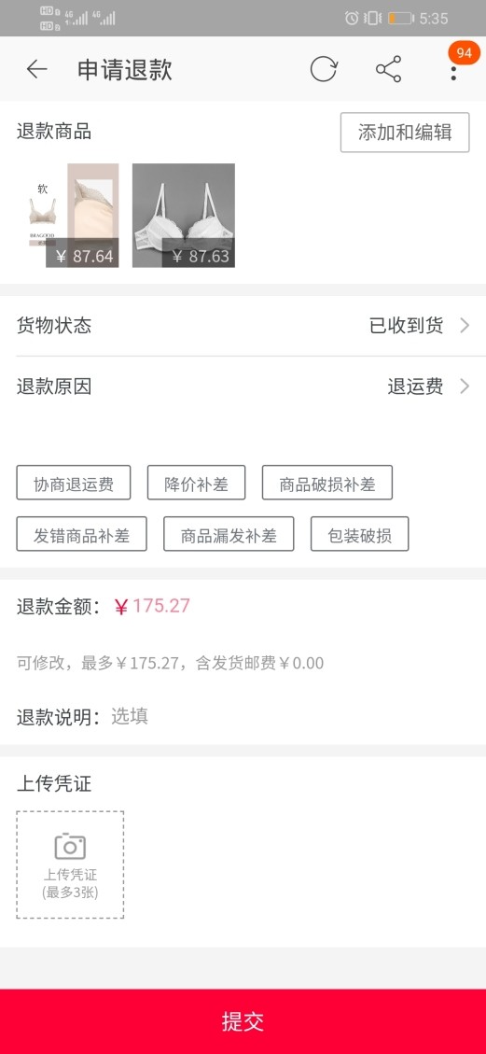The height and width of the screenshot is (1054, 486).
Task: Choose the 包装破损 tag
Action: [360, 534]
